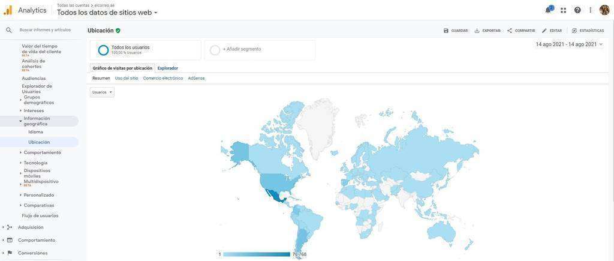Click the Analytics logo icon

click(x=8, y=10)
